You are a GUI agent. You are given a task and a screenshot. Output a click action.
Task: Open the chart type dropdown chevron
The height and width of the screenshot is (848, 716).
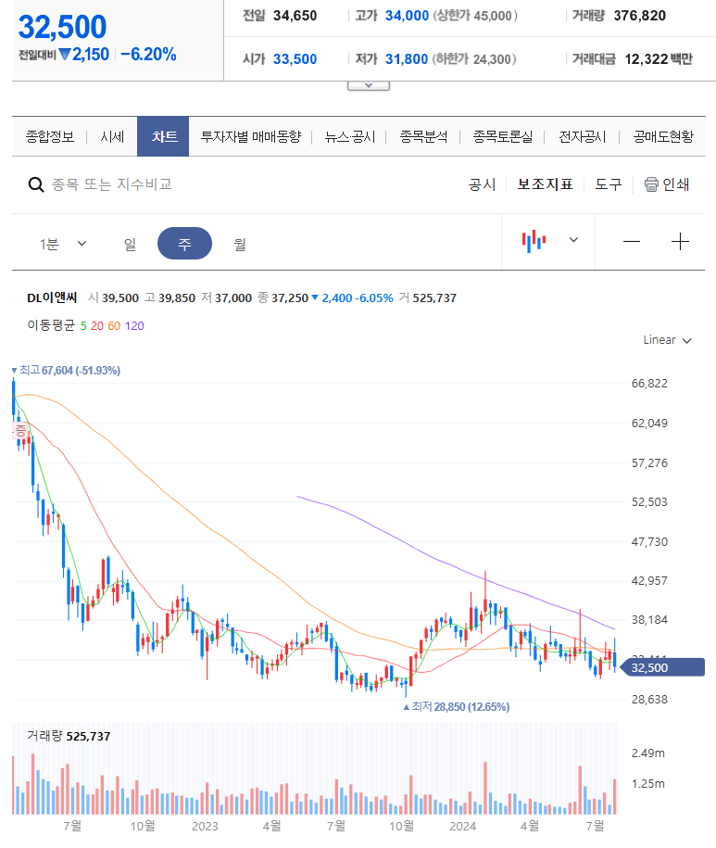pos(572,240)
